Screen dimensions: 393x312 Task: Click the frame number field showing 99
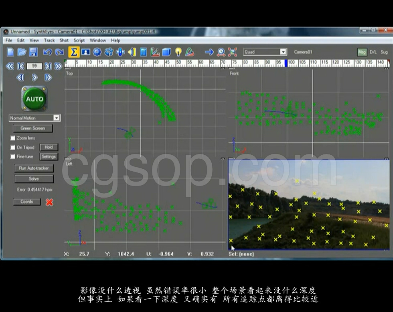(x=34, y=66)
